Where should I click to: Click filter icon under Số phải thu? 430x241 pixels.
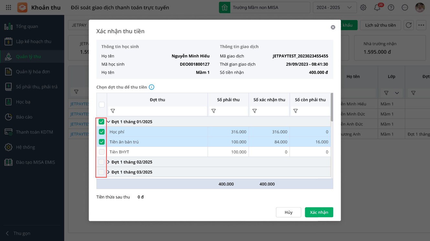(x=214, y=111)
